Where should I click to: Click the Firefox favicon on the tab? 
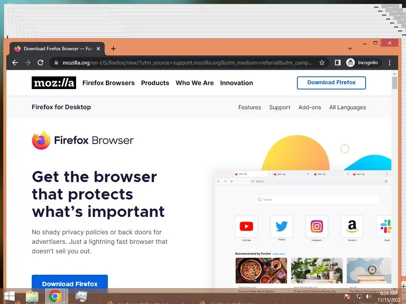point(17,49)
